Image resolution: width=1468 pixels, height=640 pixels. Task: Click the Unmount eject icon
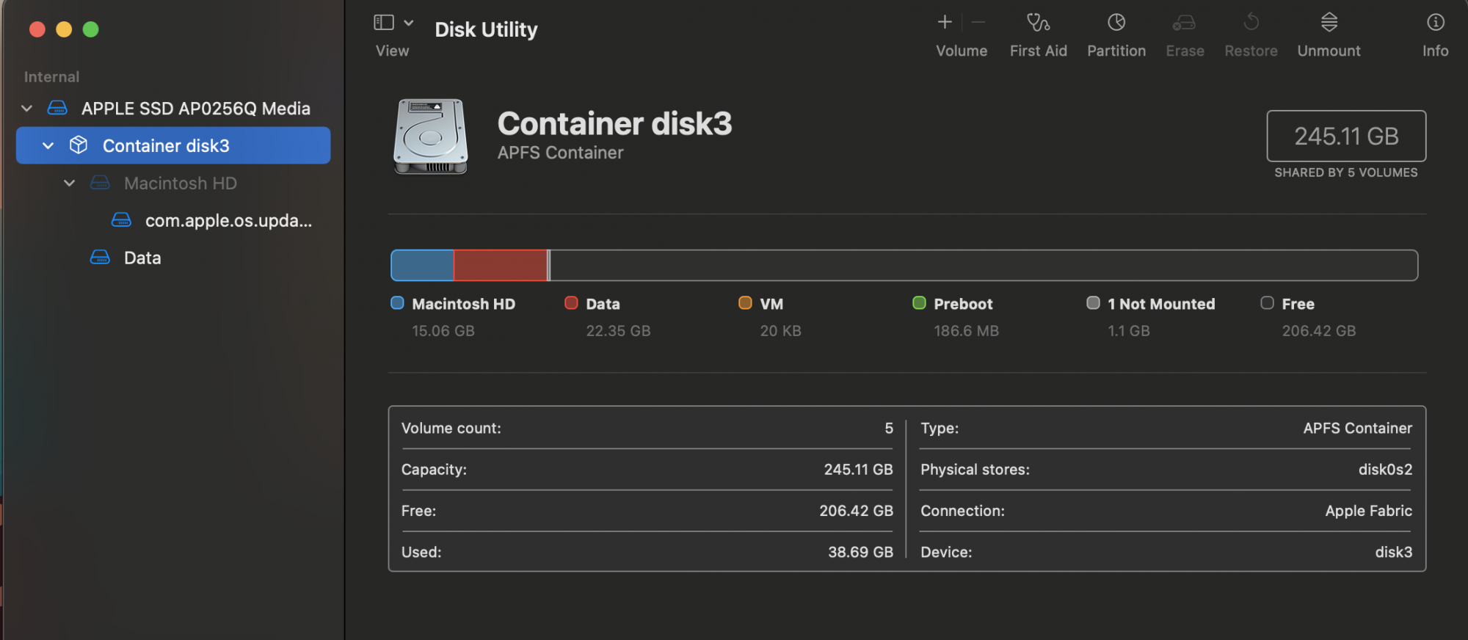click(x=1329, y=23)
